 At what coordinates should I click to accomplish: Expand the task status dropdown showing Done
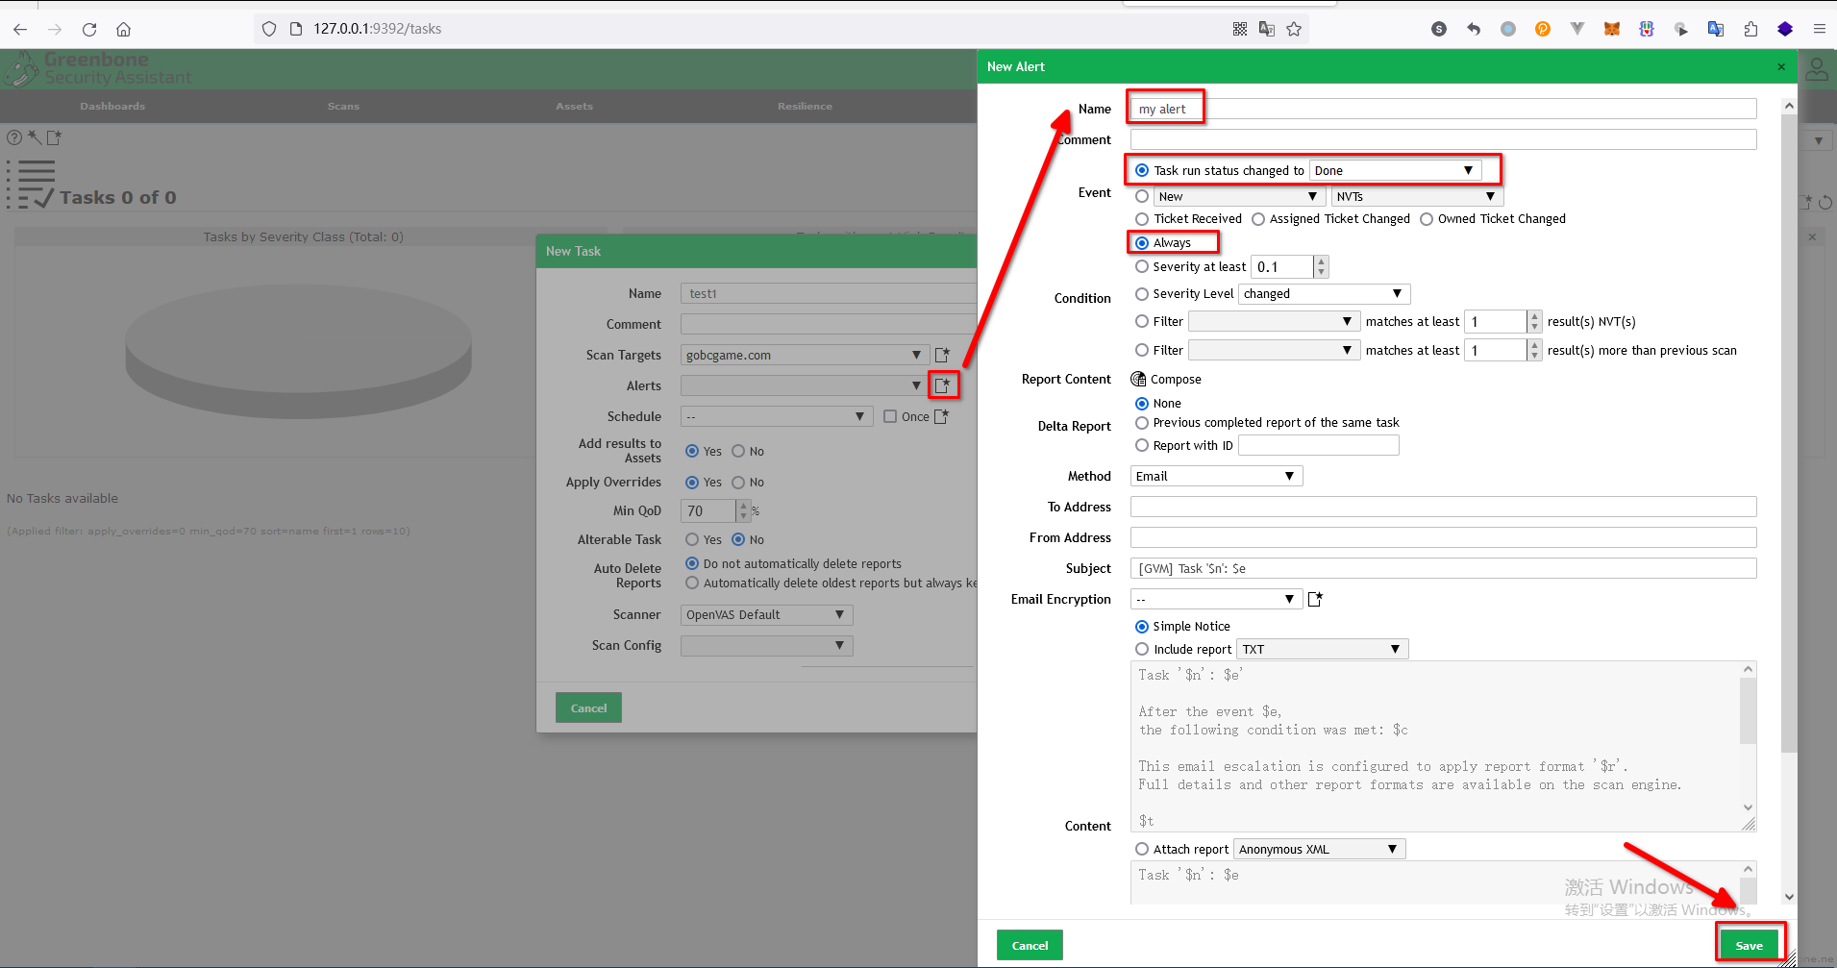tap(1394, 171)
